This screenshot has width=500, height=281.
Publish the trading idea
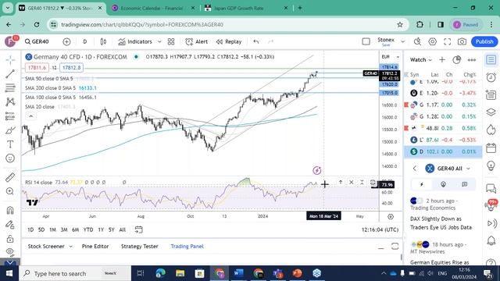(x=484, y=41)
